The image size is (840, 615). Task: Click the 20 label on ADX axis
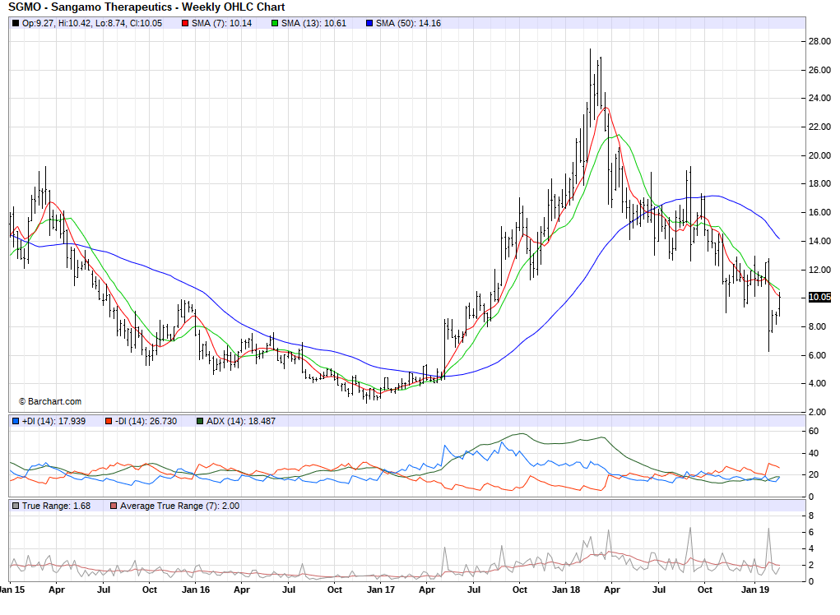click(x=813, y=474)
